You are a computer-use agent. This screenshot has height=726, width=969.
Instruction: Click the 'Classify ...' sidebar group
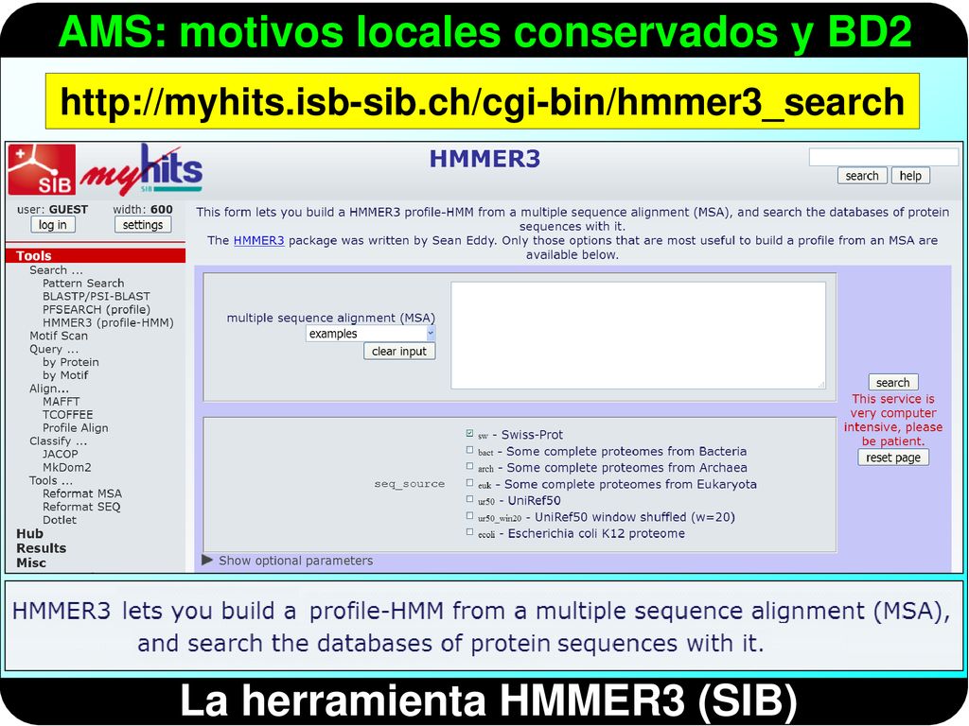pos(58,441)
